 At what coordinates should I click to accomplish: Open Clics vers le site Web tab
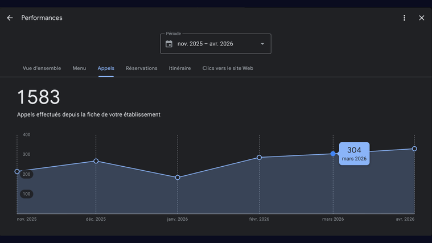228,68
